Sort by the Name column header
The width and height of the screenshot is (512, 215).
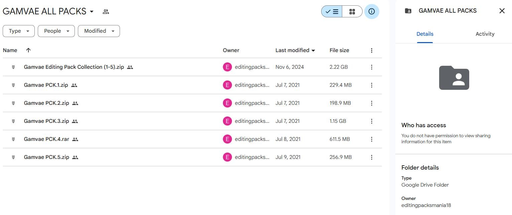pos(10,50)
